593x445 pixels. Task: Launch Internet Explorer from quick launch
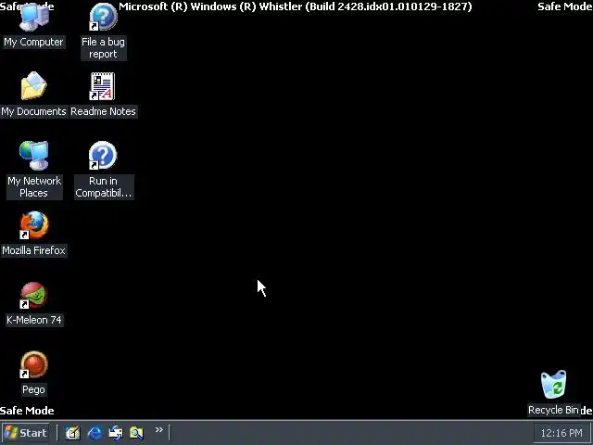click(x=95, y=433)
